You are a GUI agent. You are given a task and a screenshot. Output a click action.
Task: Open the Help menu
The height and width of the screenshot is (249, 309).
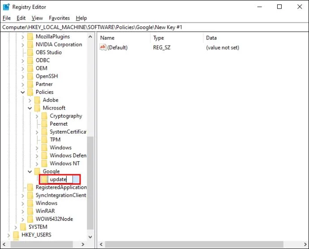[x=82, y=18]
